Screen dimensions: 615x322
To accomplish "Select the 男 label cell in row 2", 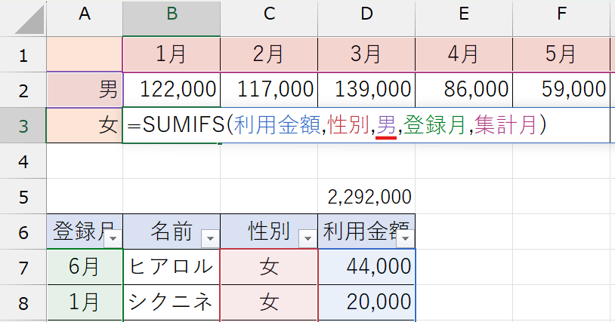I will pyautogui.click(x=85, y=90).
